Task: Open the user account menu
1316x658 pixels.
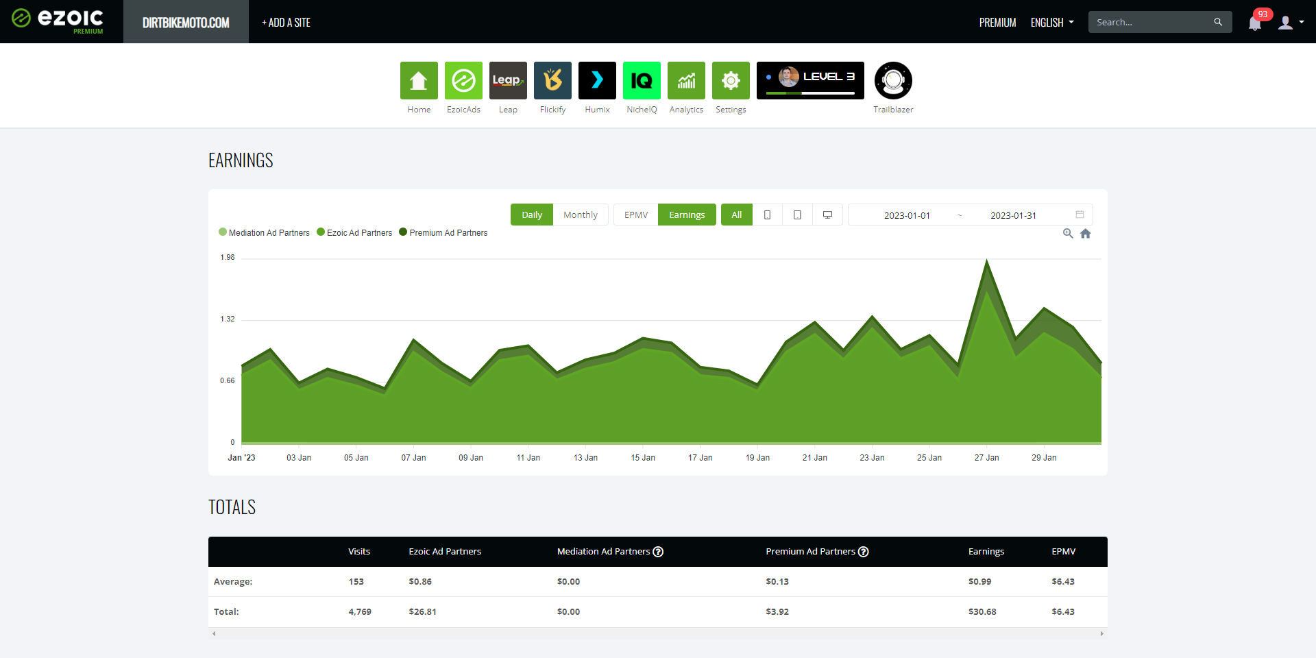Action: pyautogui.click(x=1291, y=23)
